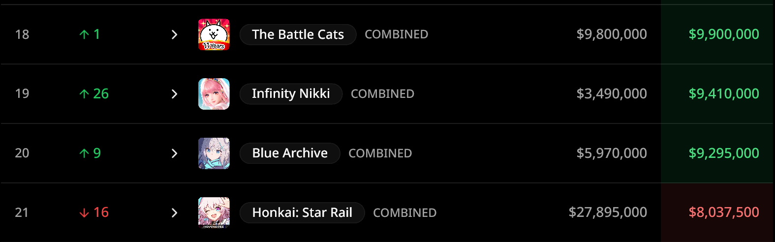
Task: Expand The Battle Cats row chevron
Action: 174,34
